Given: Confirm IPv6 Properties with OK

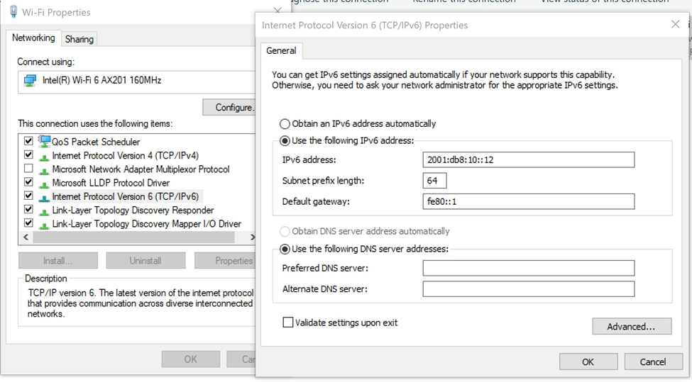Looking at the screenshot, I should point(588,361).
